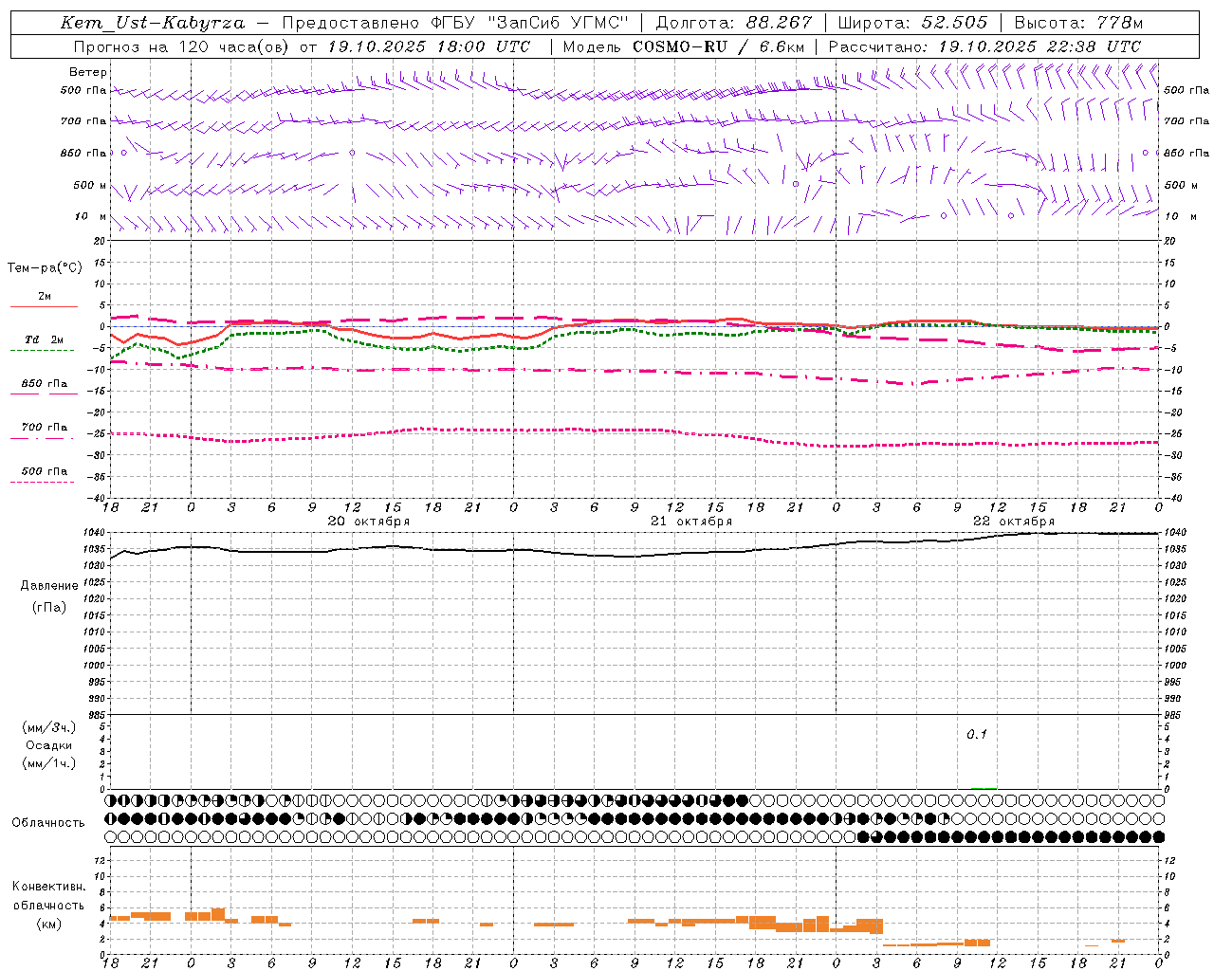Click the 22 октября date label

pos(1013,522)
